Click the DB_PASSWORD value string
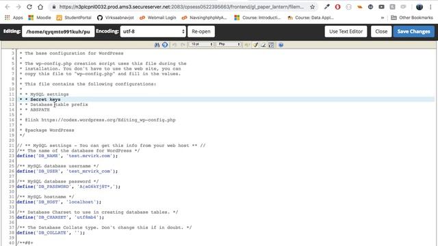Image resolution: width=438 pixels, height=246 pixels. 96,187
